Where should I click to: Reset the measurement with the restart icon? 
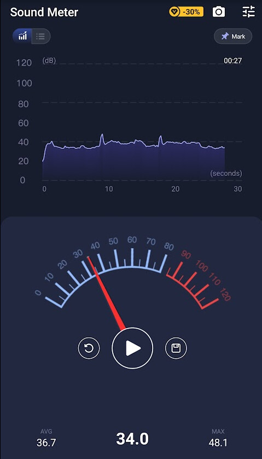89,348
